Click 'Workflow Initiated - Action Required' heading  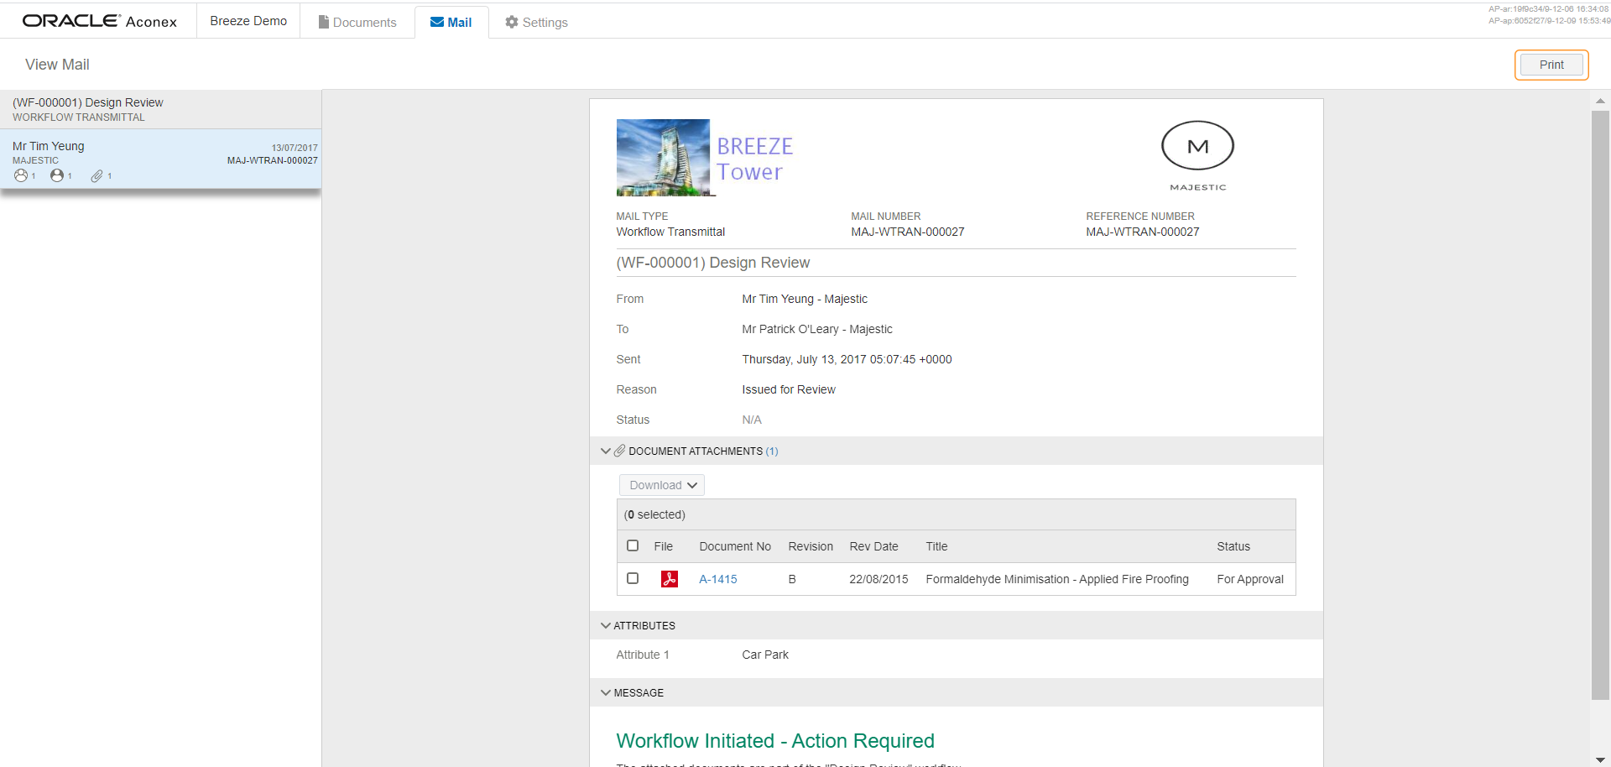point(775,741)
